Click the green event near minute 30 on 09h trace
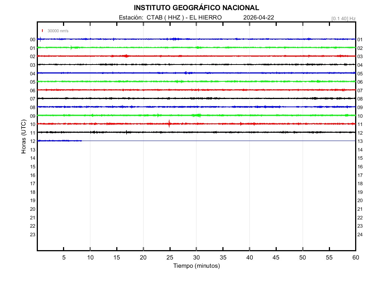The image size is (384, 288). pos(197,115)
